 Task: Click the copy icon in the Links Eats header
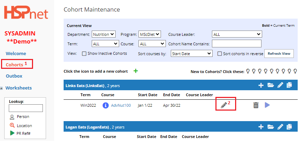coord(289,85)
